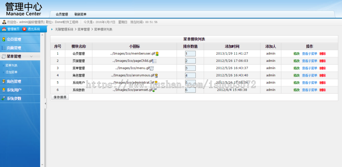Click the sidebar scrollbar up arrow

pos(42,35)
